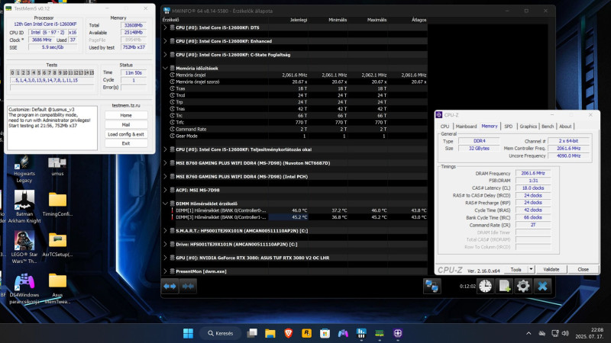Screen dimensions: 611x343
Task: Collapse DIMM Hőmérséklet érzékelő group
Action: 165,204
